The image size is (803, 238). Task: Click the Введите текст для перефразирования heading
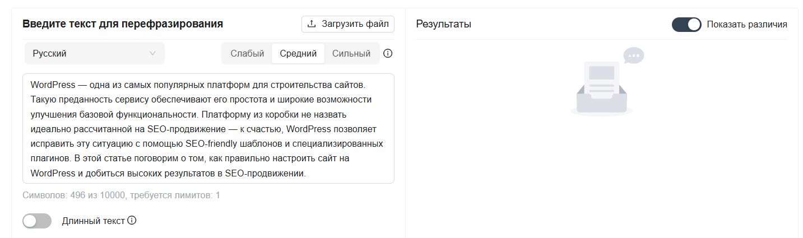tap(123, 24)
